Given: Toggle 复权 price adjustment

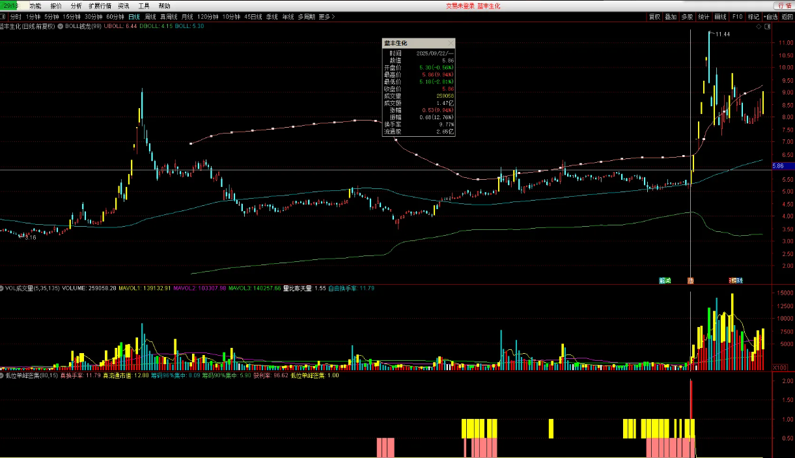Looking at the screenshot, I should tap(654, 16).
